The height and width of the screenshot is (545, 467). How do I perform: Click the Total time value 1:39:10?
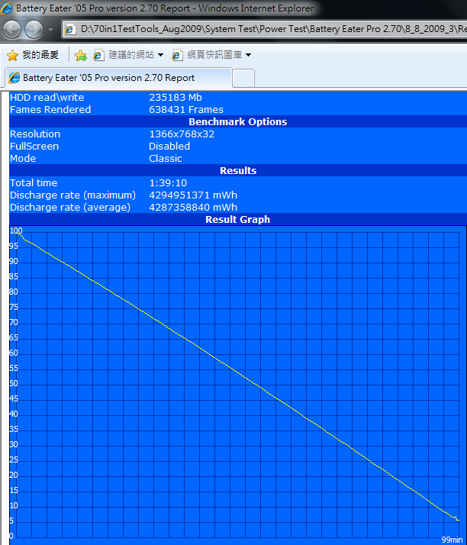point(167,183)
